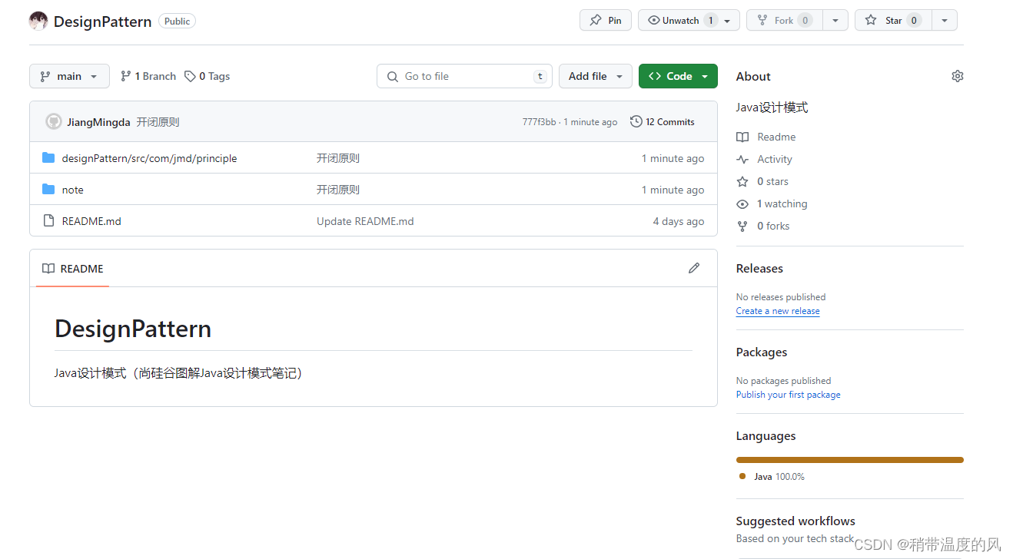This screenshot has height=559, width=1013.
Task: Focus the Go to file search field
Action: 465,76
